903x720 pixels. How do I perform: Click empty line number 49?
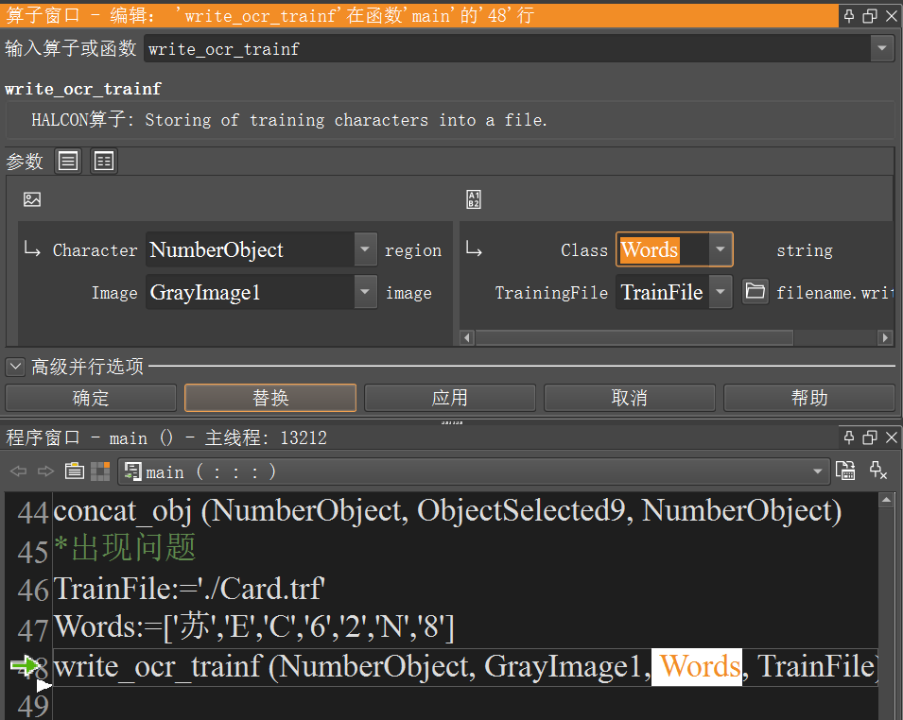coord(33,706)
